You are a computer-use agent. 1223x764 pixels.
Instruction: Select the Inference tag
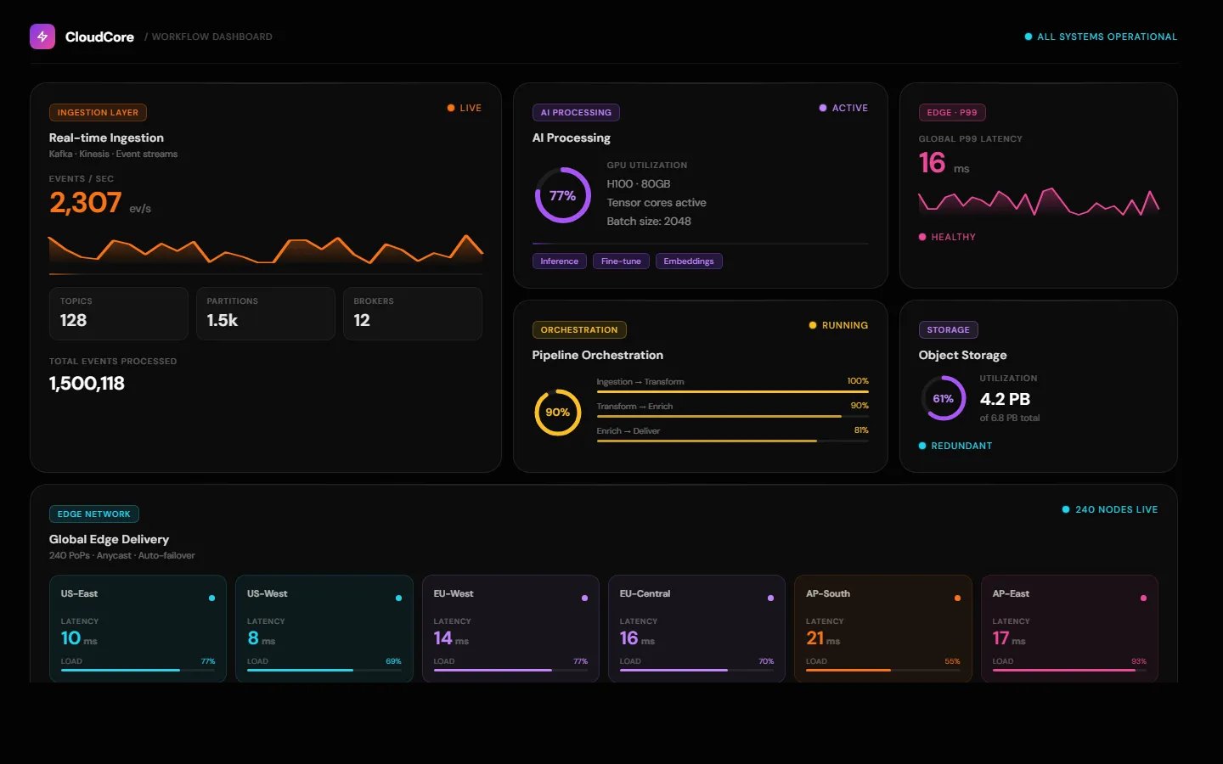559,261
